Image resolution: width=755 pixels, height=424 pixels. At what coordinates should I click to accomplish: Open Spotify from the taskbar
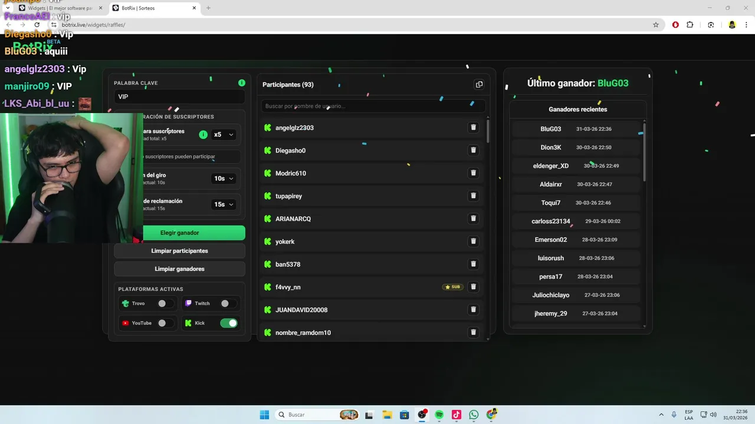(439, 415)
